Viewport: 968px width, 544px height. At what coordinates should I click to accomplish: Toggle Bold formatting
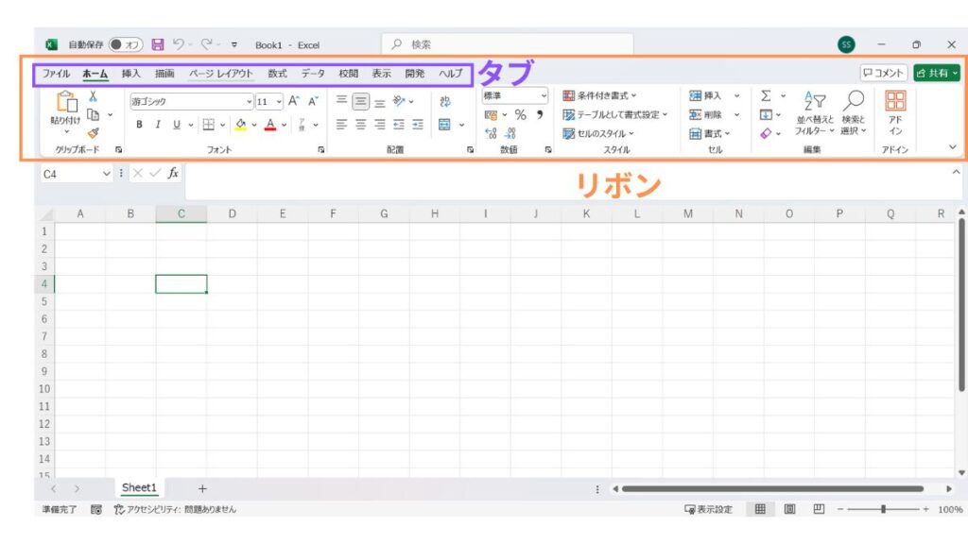tap(140, 125)
